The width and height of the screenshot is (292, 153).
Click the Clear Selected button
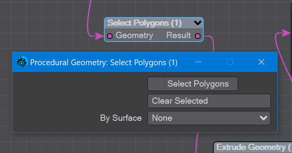point(209,101)
